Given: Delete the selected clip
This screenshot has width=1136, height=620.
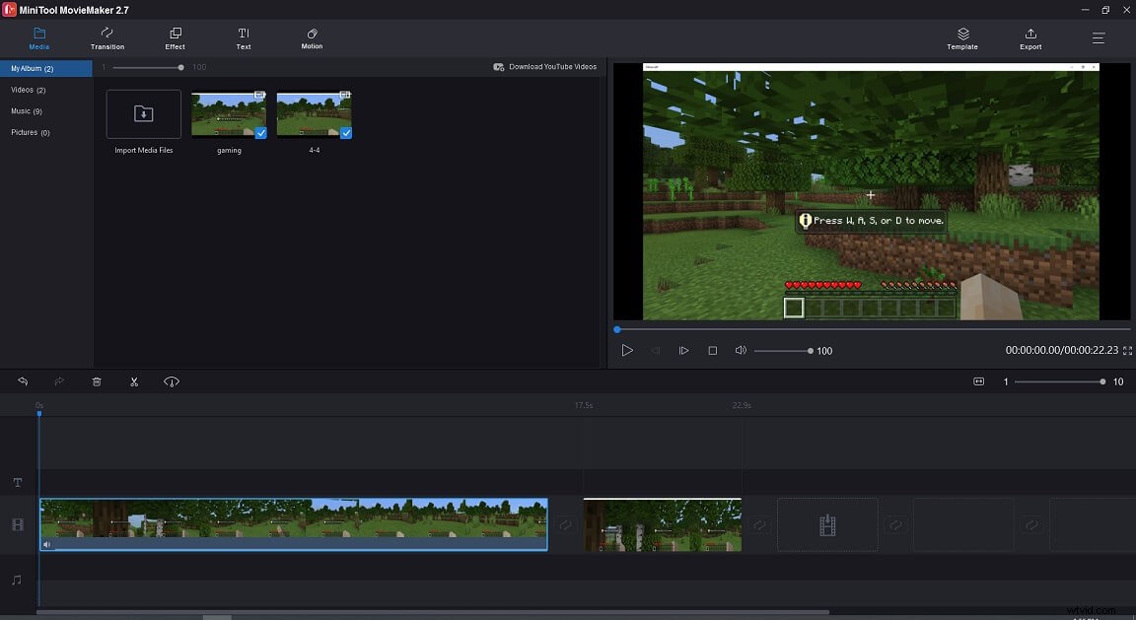Looking at the screenshot, I should tap(96, 381).
